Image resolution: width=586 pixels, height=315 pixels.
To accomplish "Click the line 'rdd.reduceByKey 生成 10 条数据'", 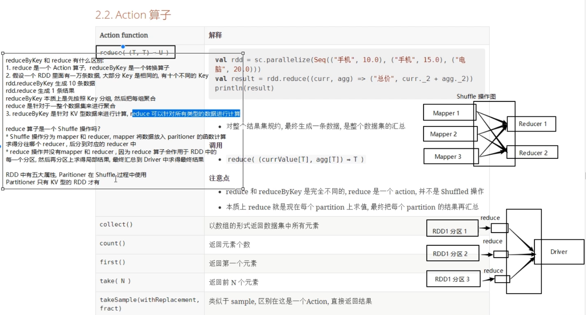I will pos(50,83).
